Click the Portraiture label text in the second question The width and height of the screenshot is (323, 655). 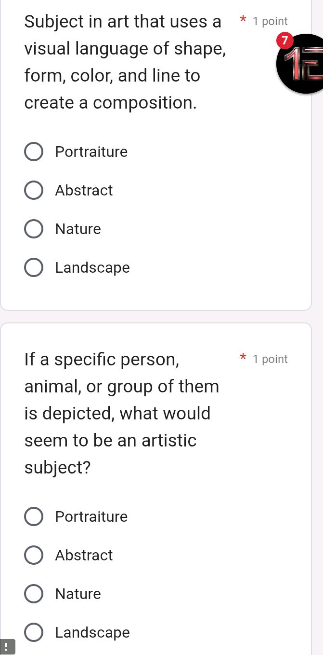point(91,516)
